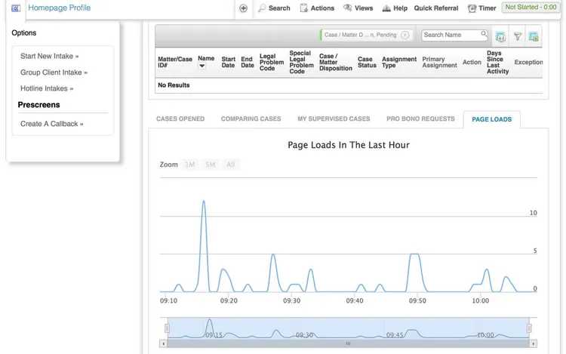Open the My Supervised Cases tab

coord(334,119)
